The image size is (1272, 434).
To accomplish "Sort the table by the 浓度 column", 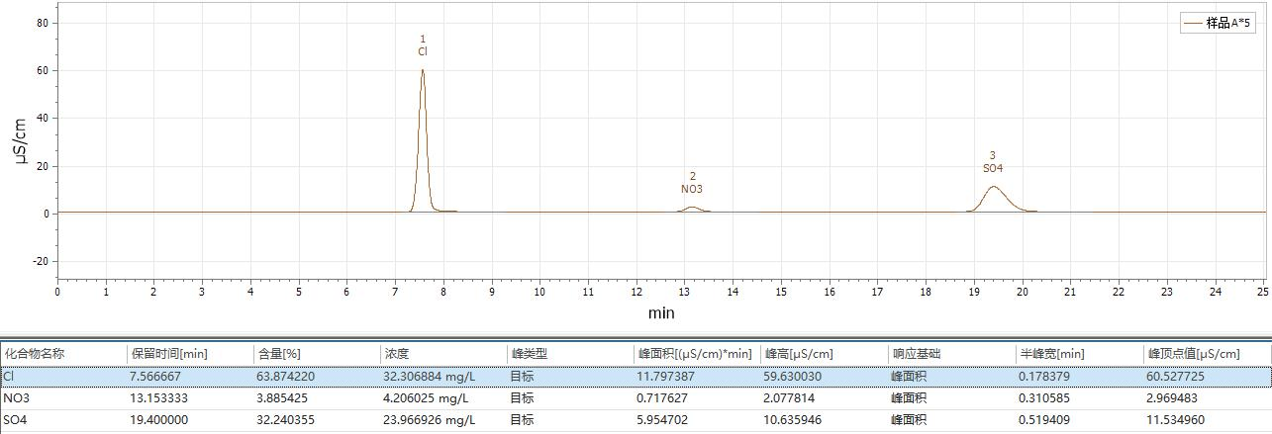I will tap(396, 353).
